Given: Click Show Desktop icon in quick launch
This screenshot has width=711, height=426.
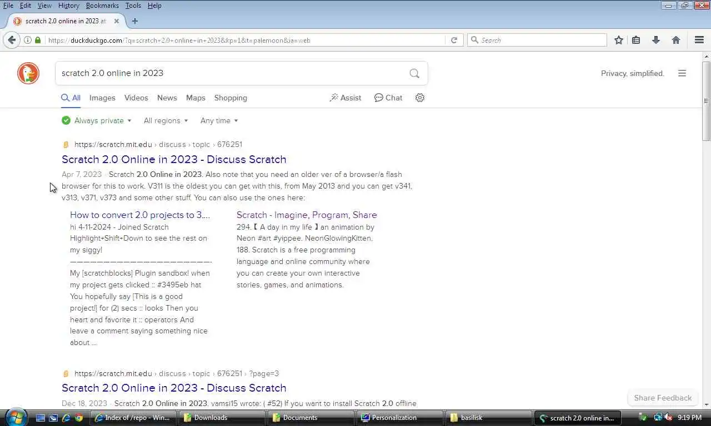Looking at the screenshot, I should [41, 418].
